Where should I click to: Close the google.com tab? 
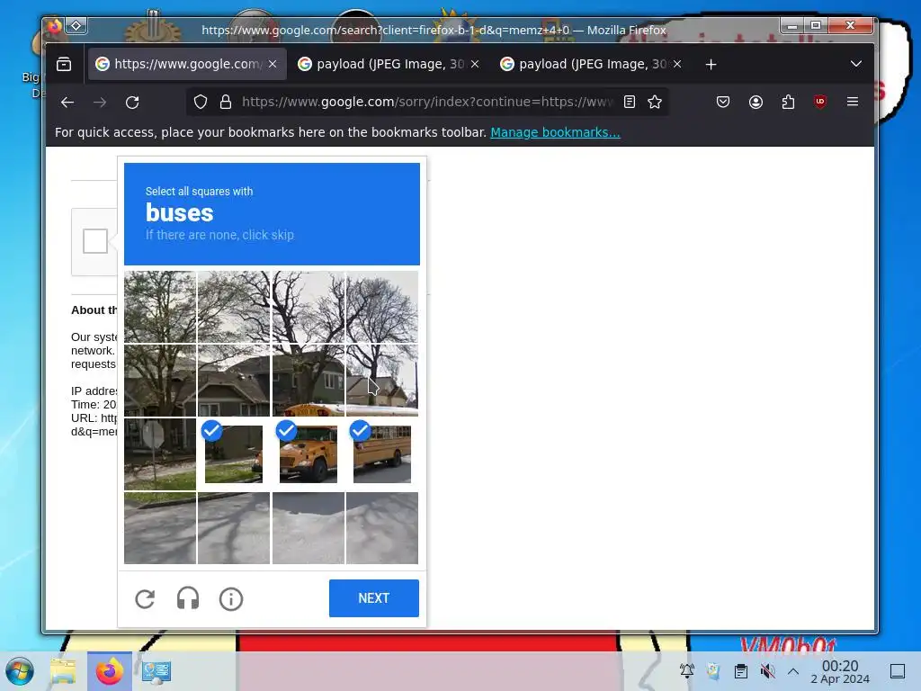point(273,64)
